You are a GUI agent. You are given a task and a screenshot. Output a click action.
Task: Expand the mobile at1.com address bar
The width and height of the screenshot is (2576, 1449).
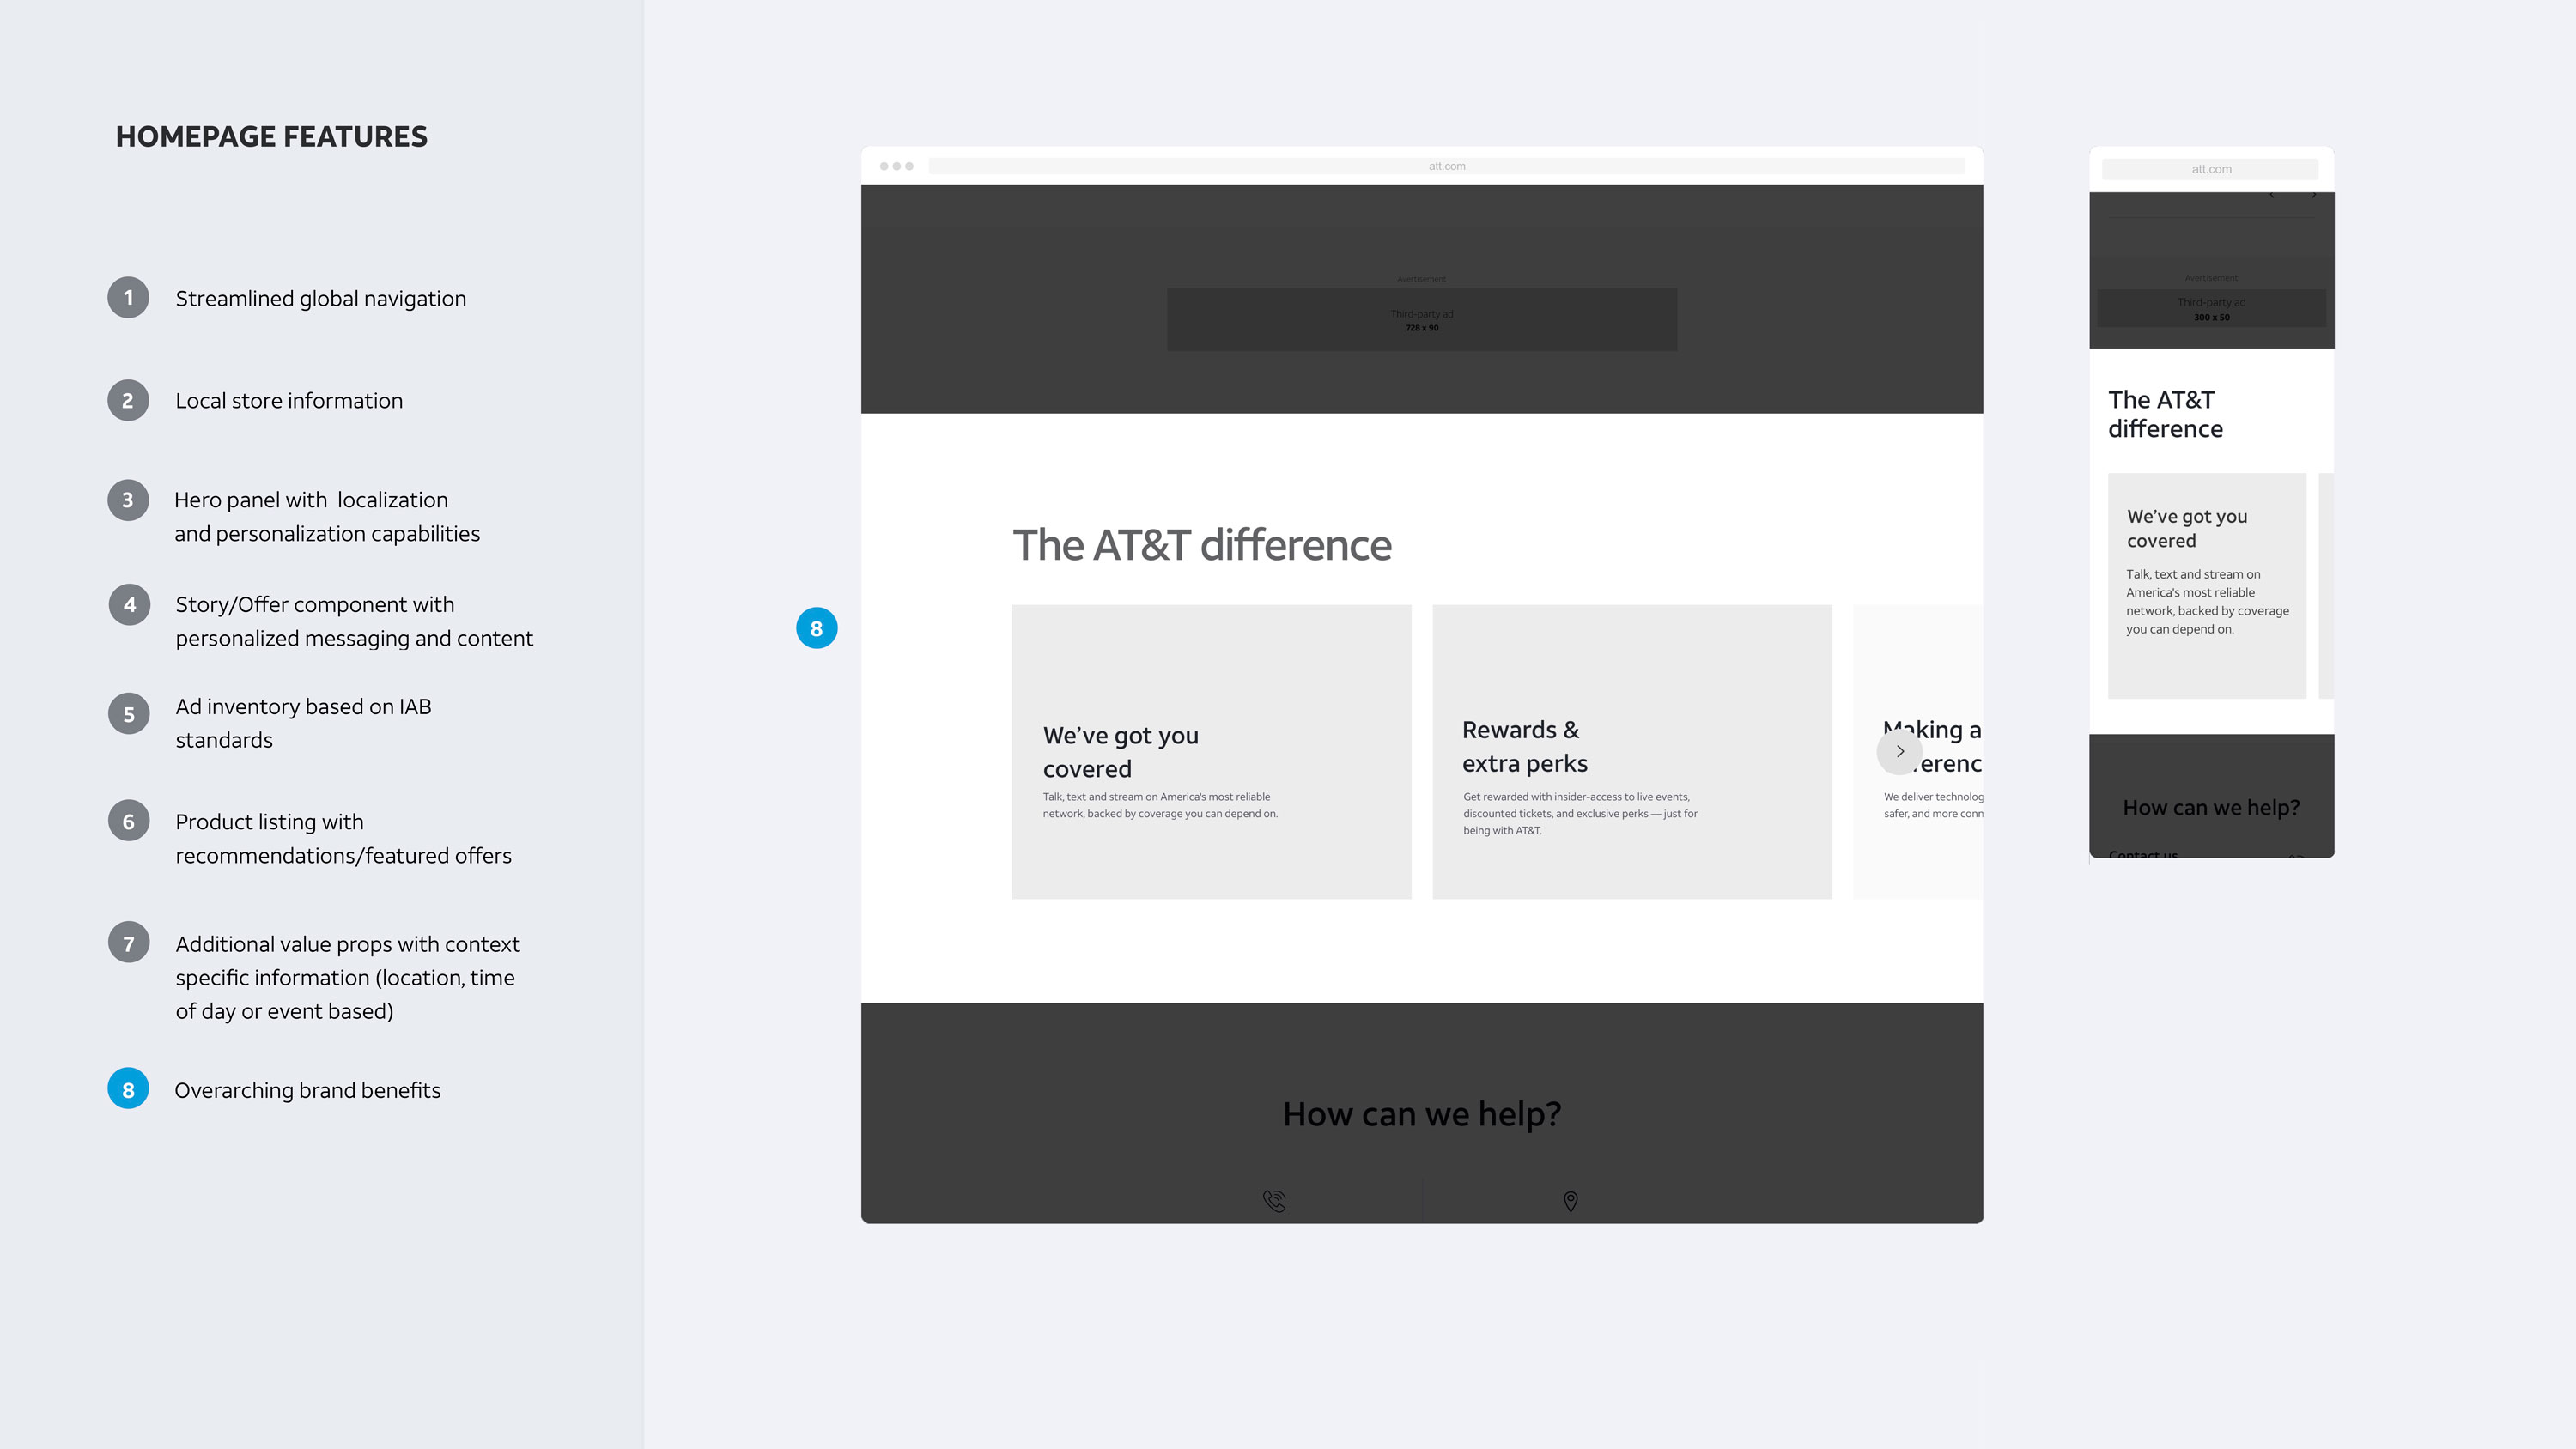click(x=2212, y=168)
